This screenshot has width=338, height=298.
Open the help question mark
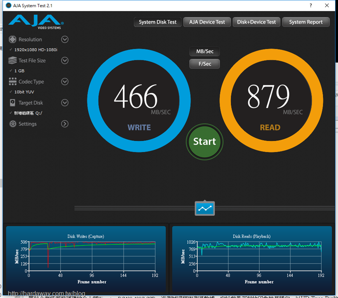tap(311, 5)
